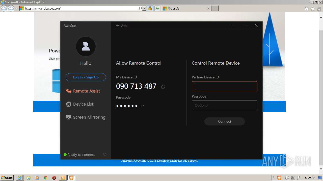Click the green Ready to connect status
Viewport: 323px width, 181px height.
point(79,155)
